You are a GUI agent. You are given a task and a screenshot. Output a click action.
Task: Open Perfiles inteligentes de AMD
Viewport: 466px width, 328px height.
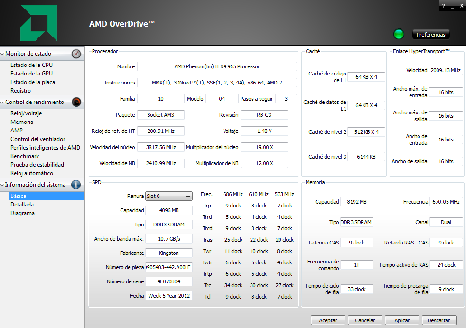click(45, 148)
